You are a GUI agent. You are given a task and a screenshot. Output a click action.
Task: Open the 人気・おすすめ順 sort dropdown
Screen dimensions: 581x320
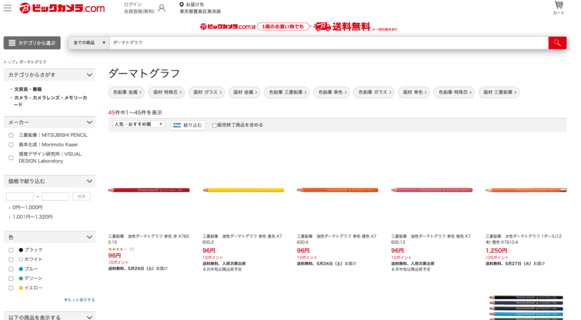point(138,124)
